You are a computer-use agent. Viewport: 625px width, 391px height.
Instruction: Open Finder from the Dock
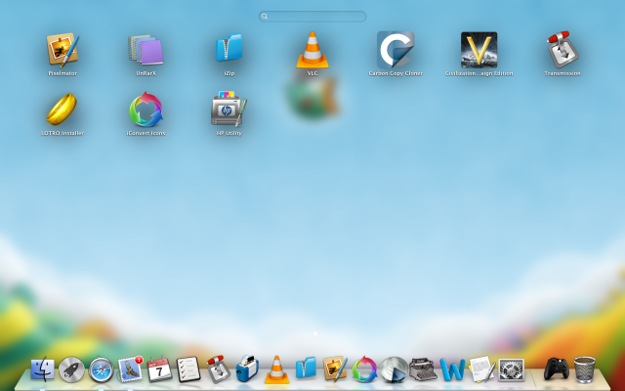click(x=42, y=369)
